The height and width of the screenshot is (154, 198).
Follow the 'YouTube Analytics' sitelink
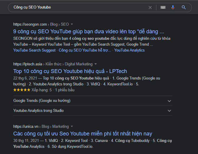tap(130, 50)
